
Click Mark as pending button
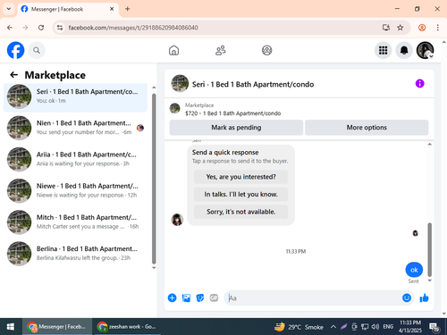click(236, 128)
